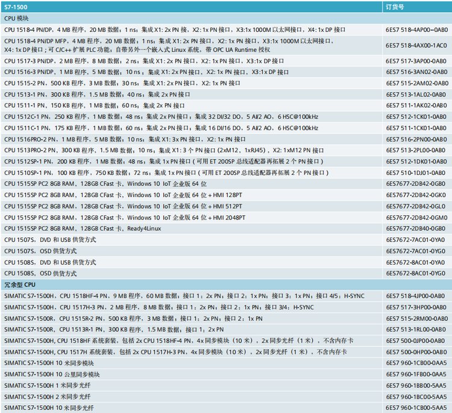Click order number 6ES7 515-2AM02-0AB0
Screen dimensions: 452x413
click(416, 83)
